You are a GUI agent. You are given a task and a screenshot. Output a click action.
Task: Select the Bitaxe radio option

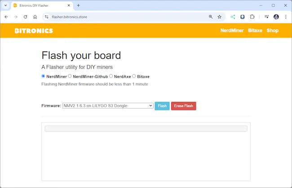(134, 76)
